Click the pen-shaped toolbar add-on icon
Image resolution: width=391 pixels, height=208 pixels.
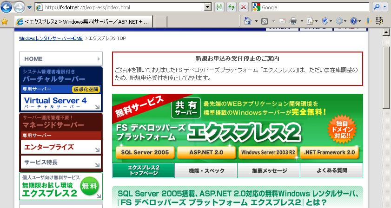[x=368, y=21]
